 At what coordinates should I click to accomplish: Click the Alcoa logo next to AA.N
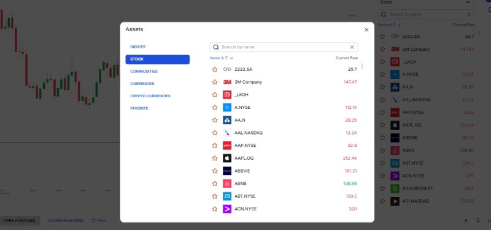coord(227,120)
